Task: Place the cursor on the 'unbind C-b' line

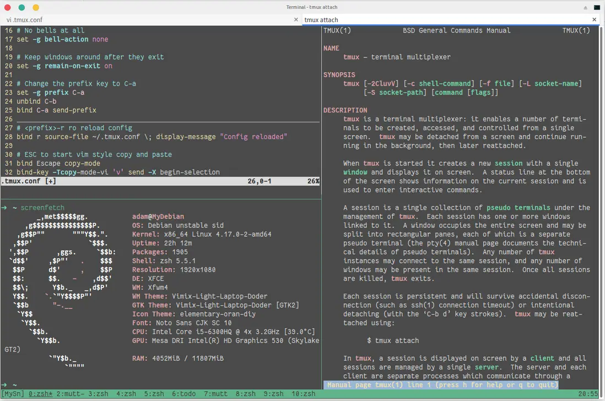Action: click(x=36, y=101)
